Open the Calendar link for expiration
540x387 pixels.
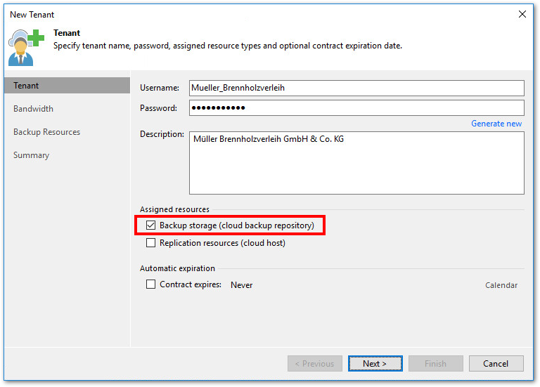point(501,285)
